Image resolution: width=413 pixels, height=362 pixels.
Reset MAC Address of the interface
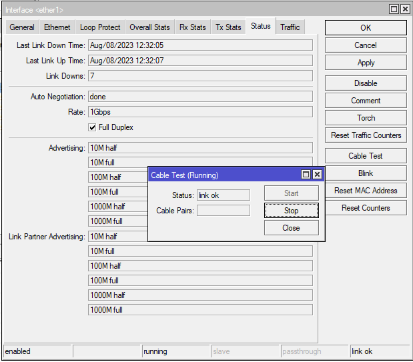point(366,191)
